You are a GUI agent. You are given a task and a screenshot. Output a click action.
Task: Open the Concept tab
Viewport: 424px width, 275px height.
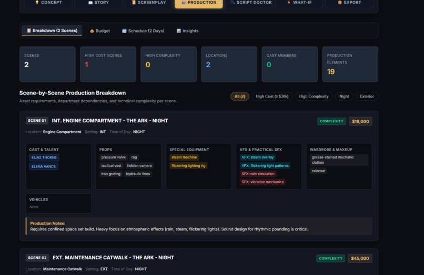(48, 3)
